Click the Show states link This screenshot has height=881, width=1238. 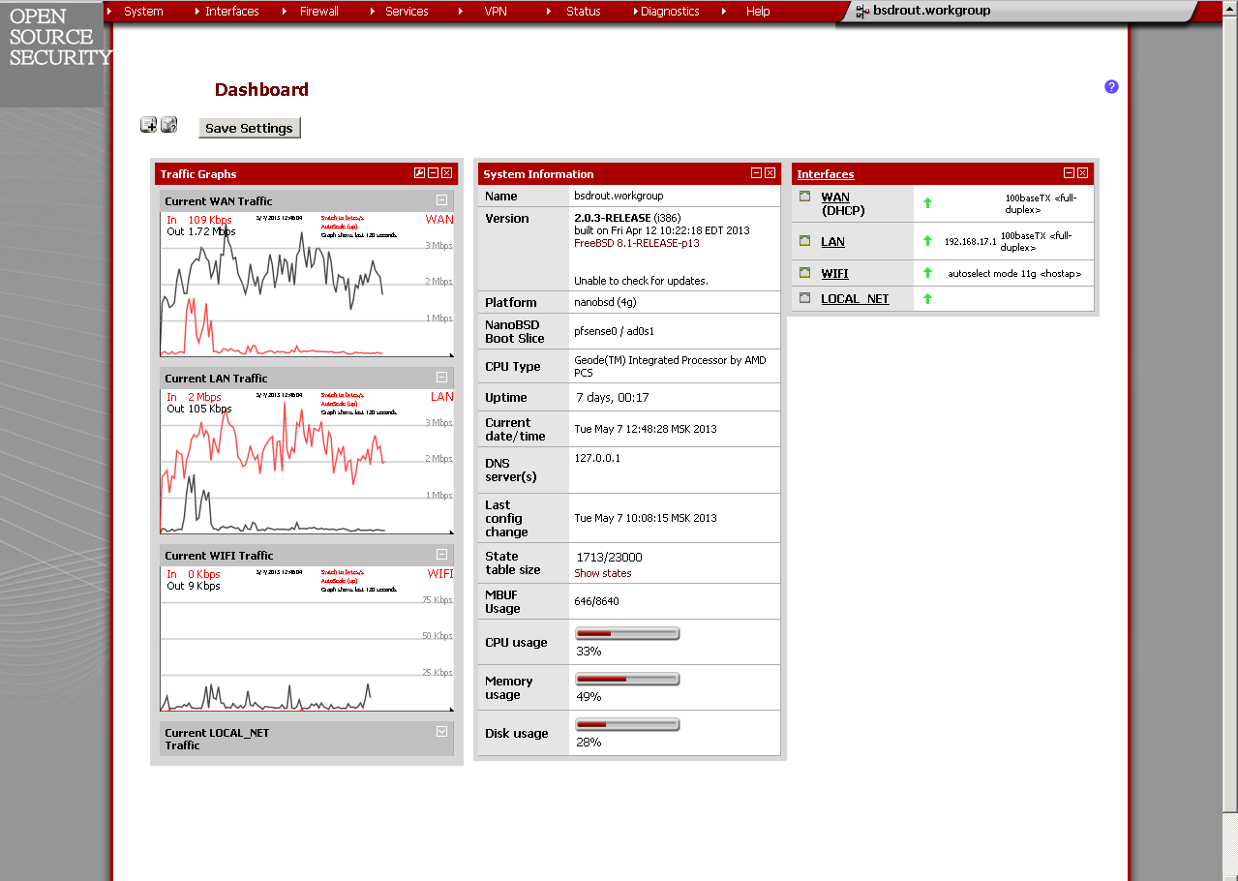pyautogui.click(x=602, y=573)
